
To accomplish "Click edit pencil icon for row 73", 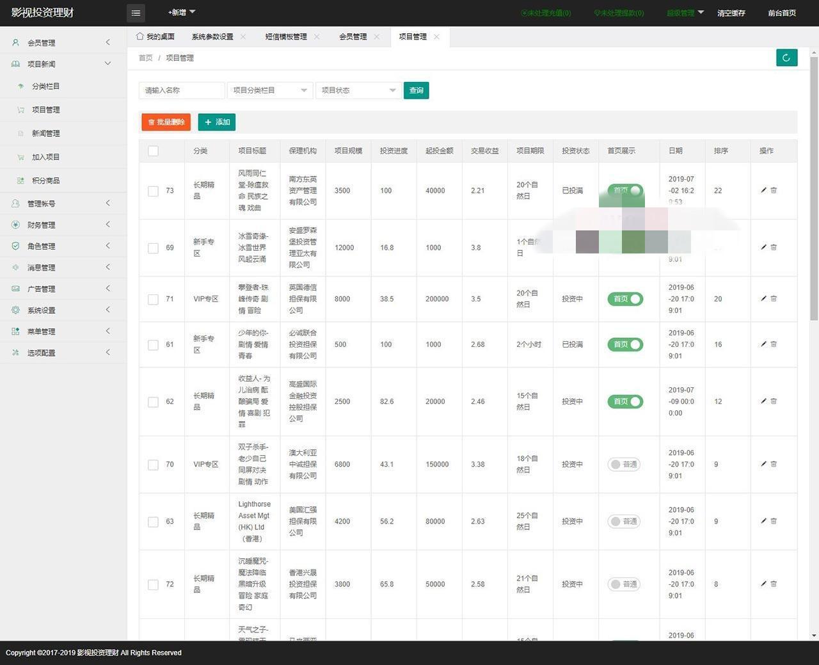I will 763,190.
